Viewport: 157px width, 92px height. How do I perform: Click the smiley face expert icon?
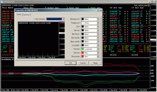[x=149, y=5]
